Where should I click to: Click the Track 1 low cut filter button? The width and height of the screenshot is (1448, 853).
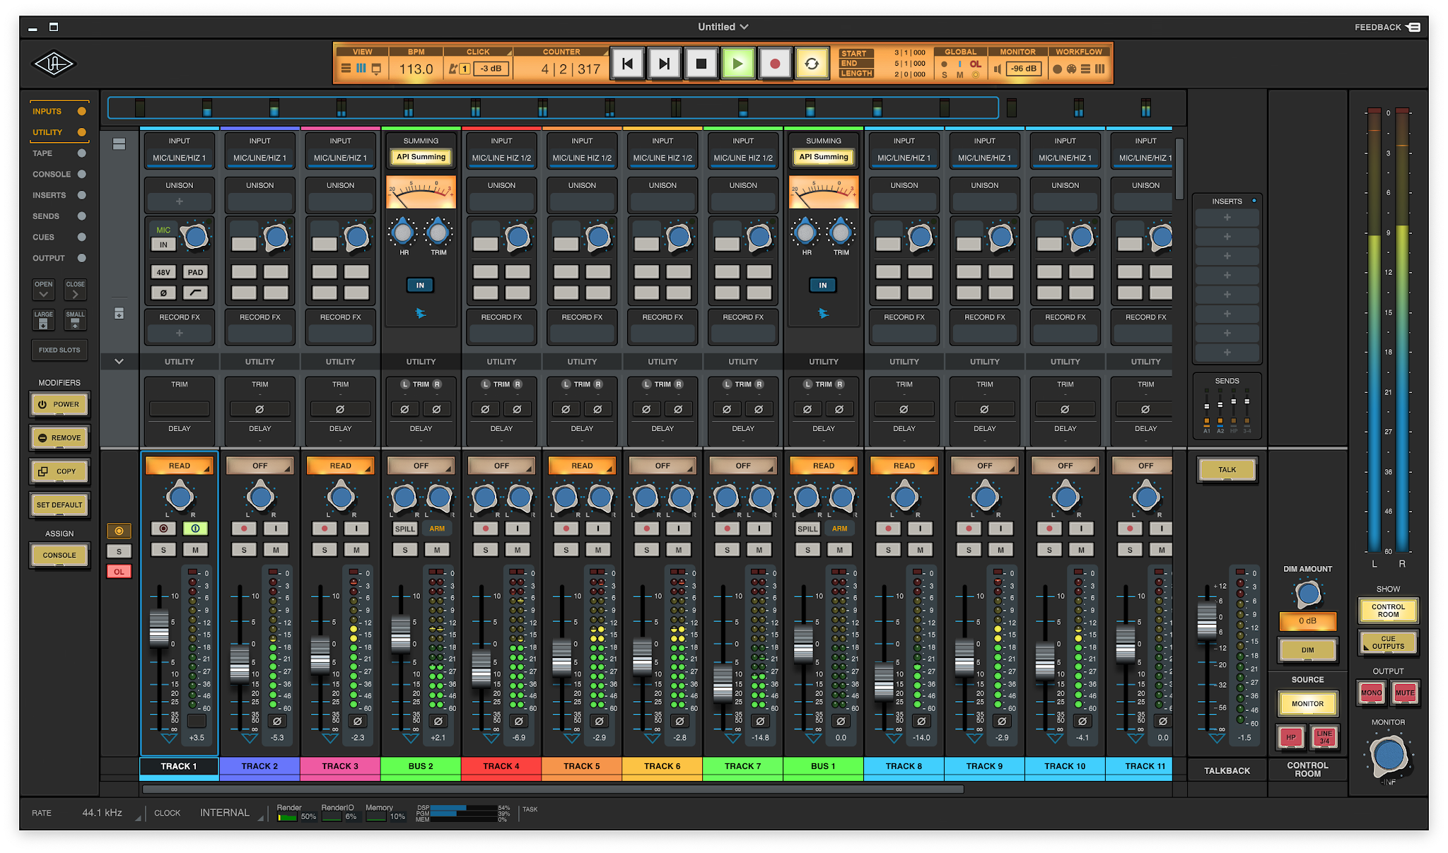(x=196, y=293)
